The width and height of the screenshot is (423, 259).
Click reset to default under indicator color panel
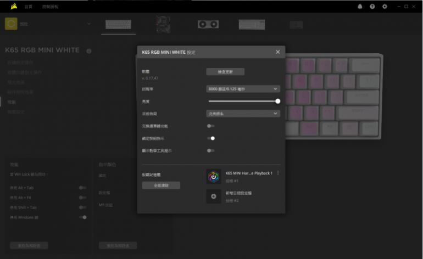click(x=118, y=246)
